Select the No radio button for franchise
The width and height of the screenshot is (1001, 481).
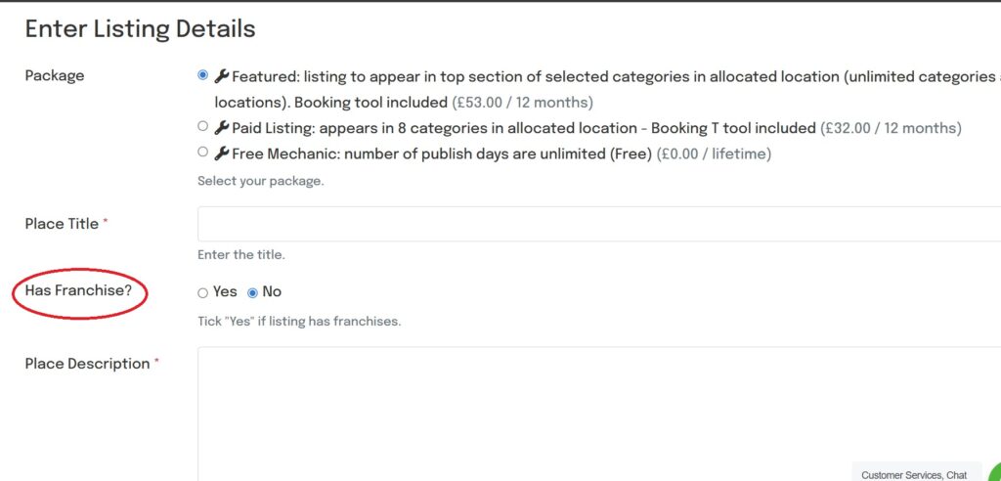tap(253, 292)
